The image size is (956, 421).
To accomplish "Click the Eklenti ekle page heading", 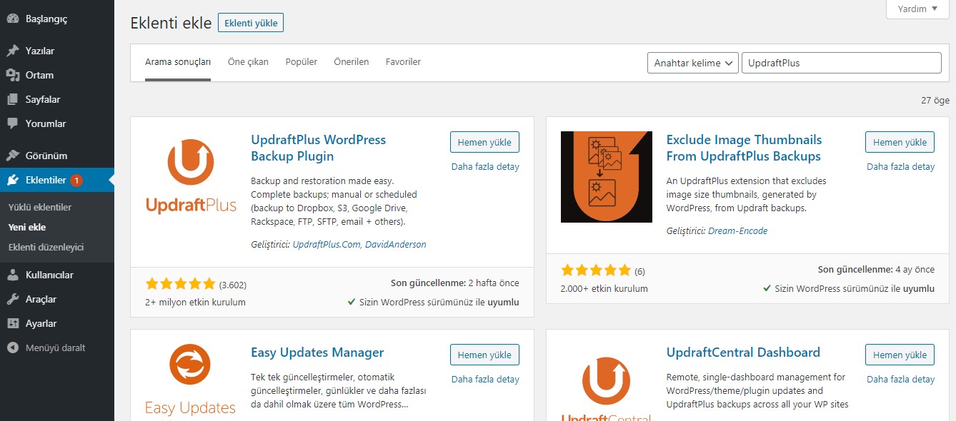I will pos(171,23).
